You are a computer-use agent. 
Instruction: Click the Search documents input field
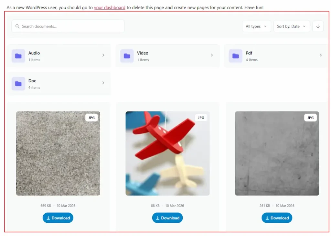click(68, 26)
